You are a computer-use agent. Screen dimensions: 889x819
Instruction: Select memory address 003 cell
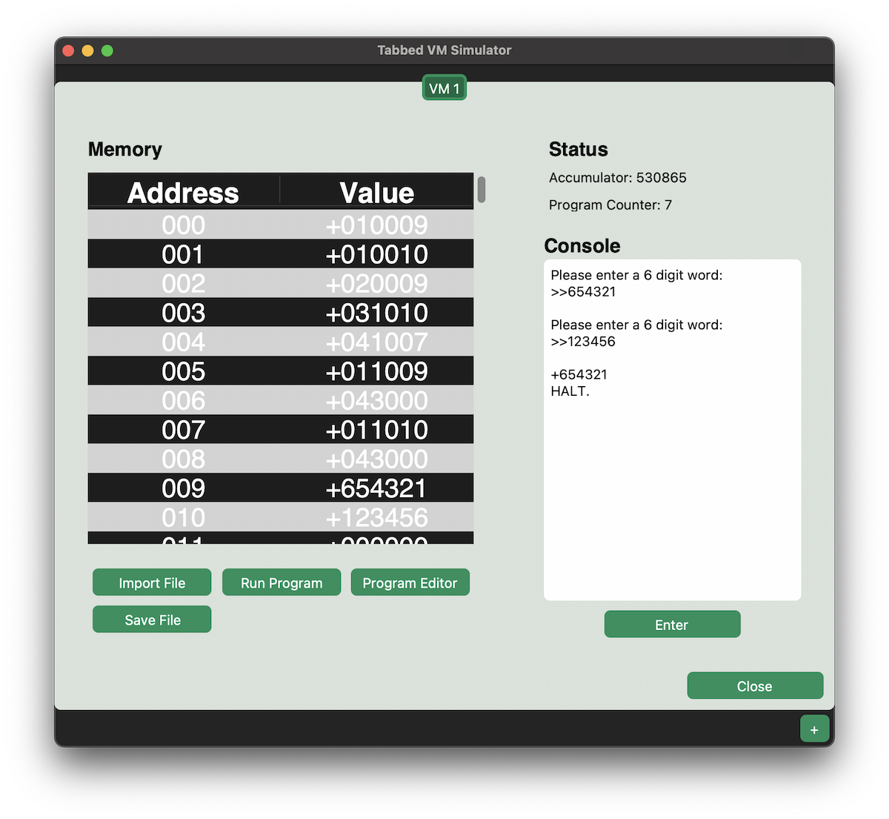click(x=184, y=313)
